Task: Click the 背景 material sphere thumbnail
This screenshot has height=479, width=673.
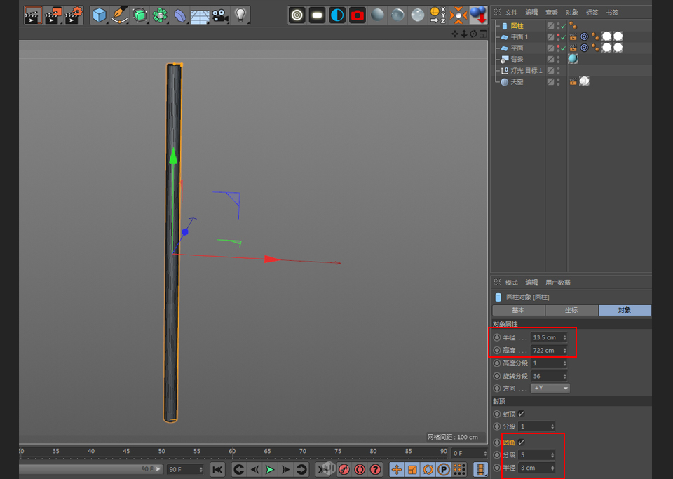Action: pyautogui.click(x=573, y=60)
